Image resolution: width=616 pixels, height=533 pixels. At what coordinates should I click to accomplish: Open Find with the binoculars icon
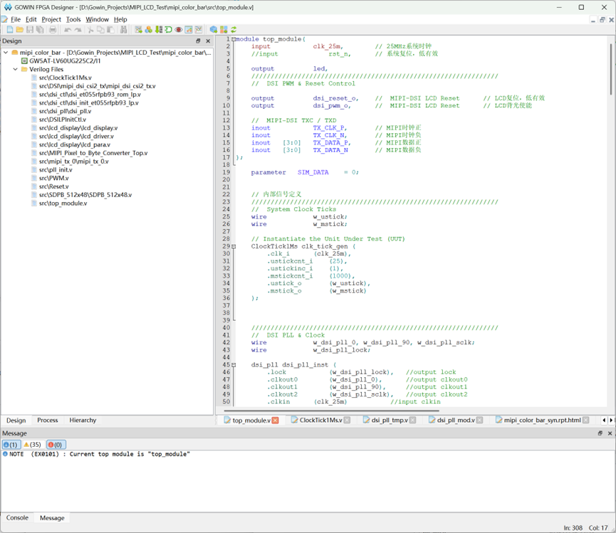pyautogui.click(x=124, y=30)
